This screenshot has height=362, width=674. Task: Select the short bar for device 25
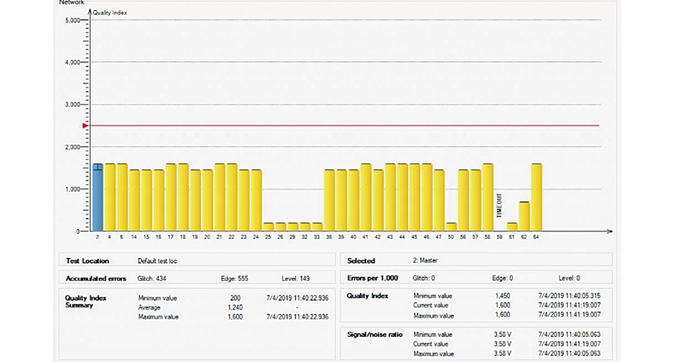coord(268,227)
